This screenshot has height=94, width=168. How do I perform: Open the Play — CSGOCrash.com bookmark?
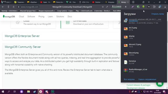click(84, 11)
